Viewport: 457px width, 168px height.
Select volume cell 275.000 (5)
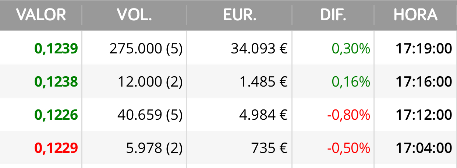coord(146,49)
